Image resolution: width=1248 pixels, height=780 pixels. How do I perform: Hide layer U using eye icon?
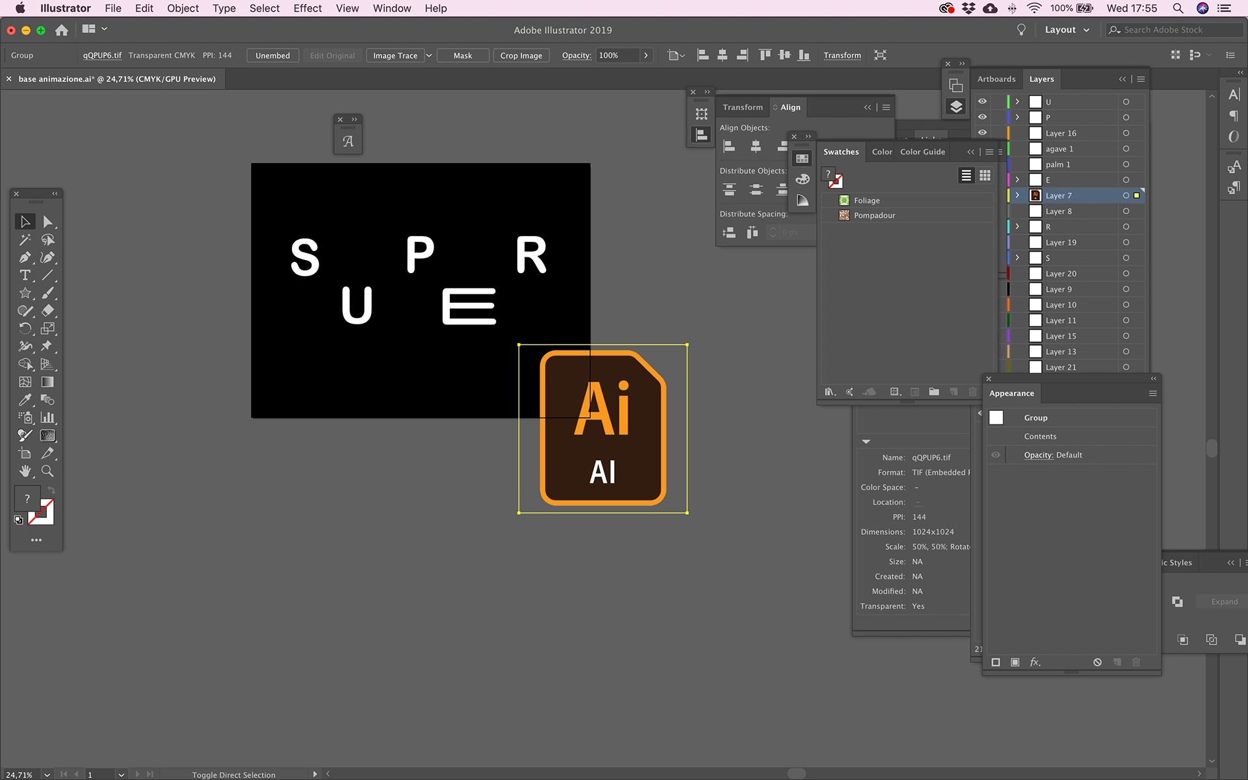982,101
